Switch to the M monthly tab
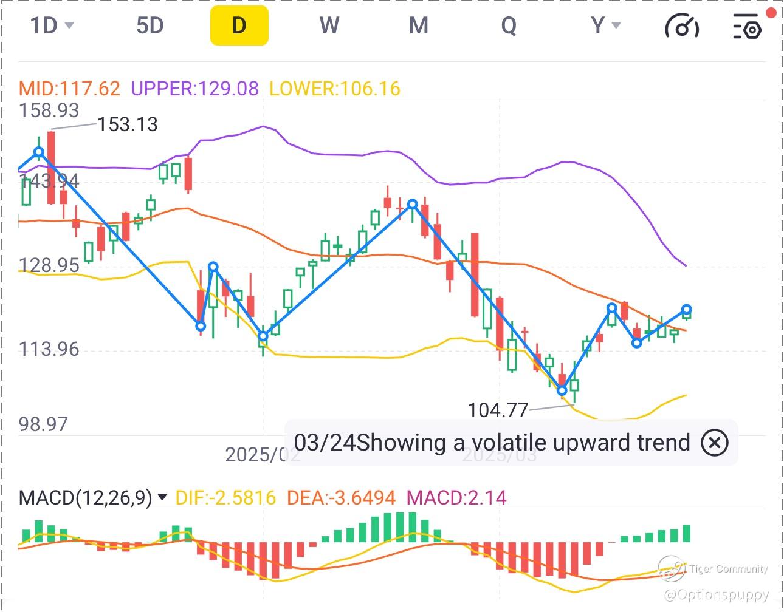Image resolution: width=784 pixels, height=612 pixels. [x=418, y=25]
